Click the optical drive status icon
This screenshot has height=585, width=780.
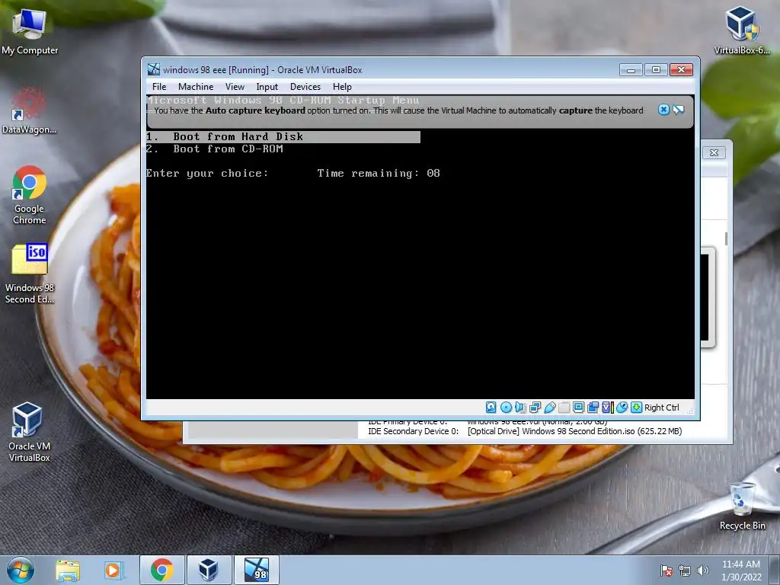tap(506, 408)
